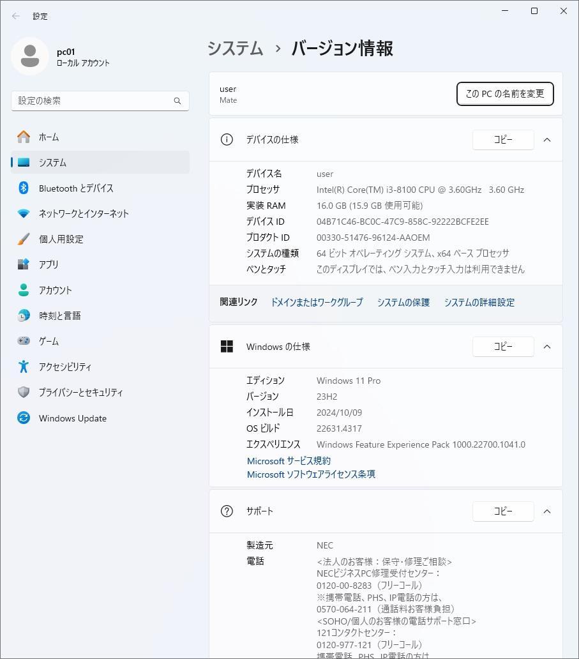The width and height of the screenshot is (579, 659).
Task: Click the phone number 0120-00-8283
Action: coord(344,586)
